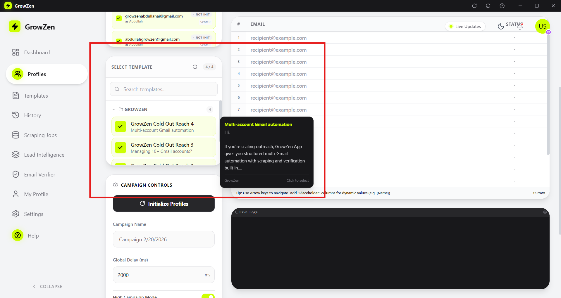Collapse the left sidebar
Image resolution: width=561 pixels, height=298 pixels.
pos(47,286)
